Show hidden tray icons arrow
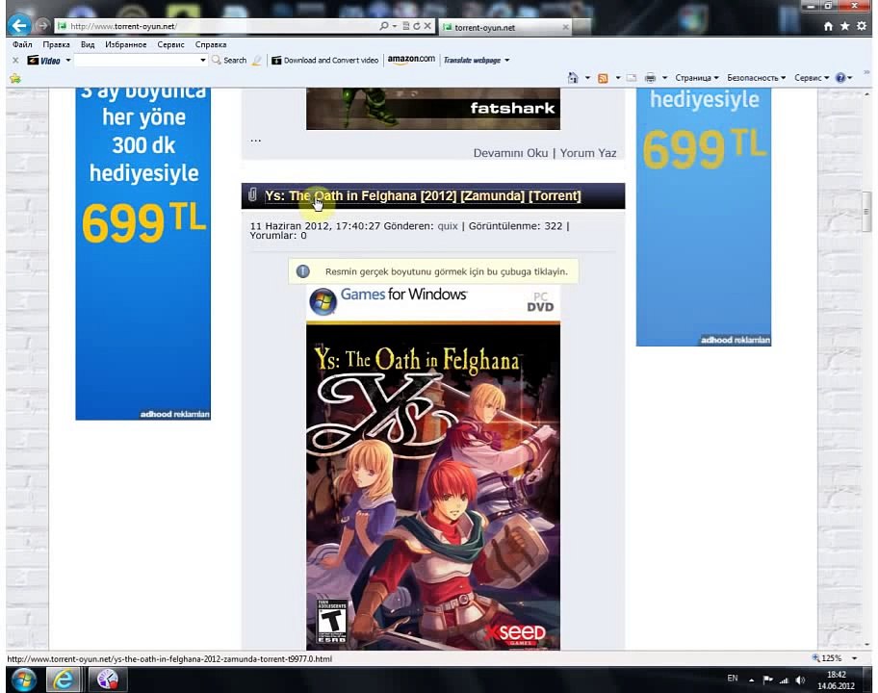Image resolution: width=878 pixels, height=693 pixels. point(752,680)
